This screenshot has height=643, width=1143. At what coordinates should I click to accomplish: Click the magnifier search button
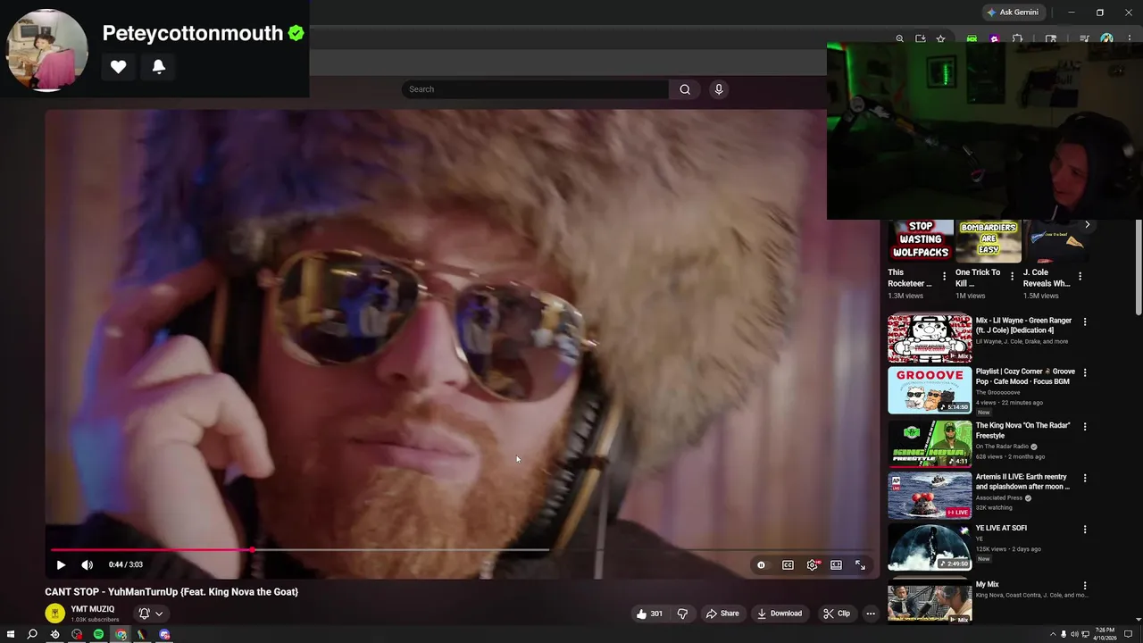[x=685, y=89]
